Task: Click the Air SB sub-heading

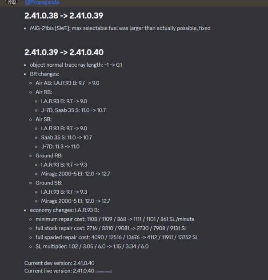Action: (44, 119)
